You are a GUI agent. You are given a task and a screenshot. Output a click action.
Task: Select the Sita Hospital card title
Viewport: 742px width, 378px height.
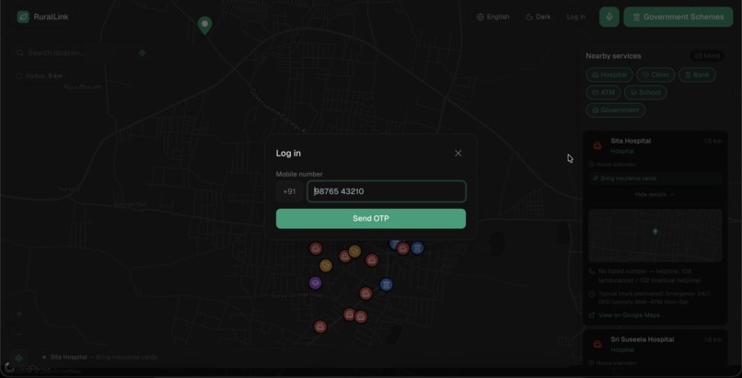coord(631,141)
